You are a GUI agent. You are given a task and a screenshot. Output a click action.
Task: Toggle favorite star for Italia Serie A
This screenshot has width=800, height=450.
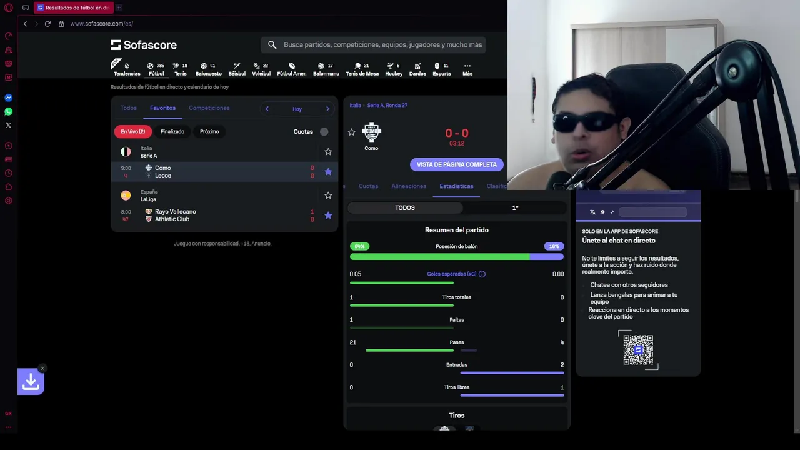click(328, 152)
